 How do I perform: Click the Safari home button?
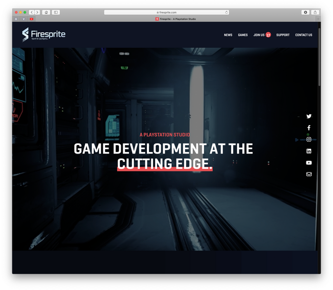(46, 12)
